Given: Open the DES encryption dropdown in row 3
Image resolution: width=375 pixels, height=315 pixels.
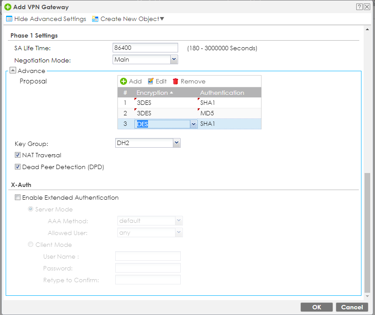Looking at the screenshot, I should click(193, 124).
